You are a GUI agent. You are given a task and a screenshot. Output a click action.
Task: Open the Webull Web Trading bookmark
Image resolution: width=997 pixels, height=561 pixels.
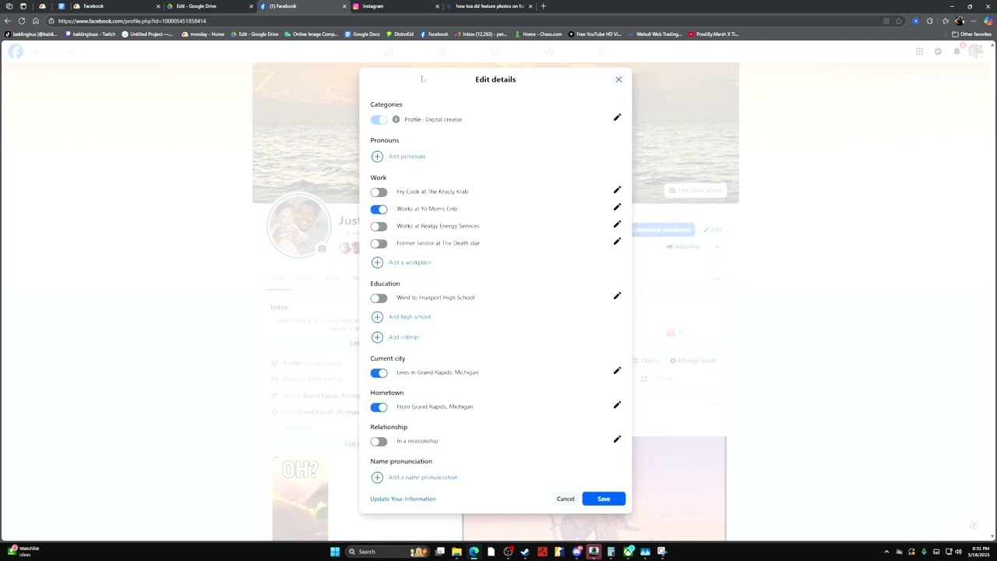(654, 34)
